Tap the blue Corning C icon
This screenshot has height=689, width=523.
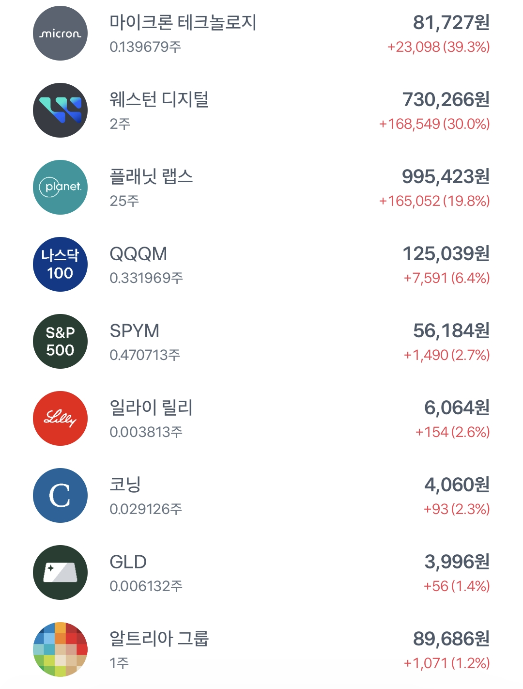(x=60, y=496)
